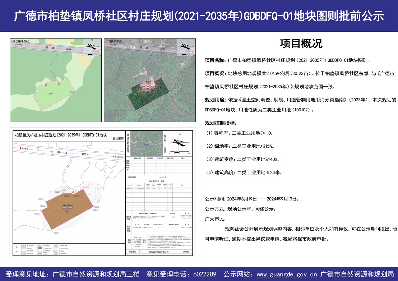Open the www.guangde.gov.cn website link
This screenshot has width=398, height=281.
(x=287, y=274)
